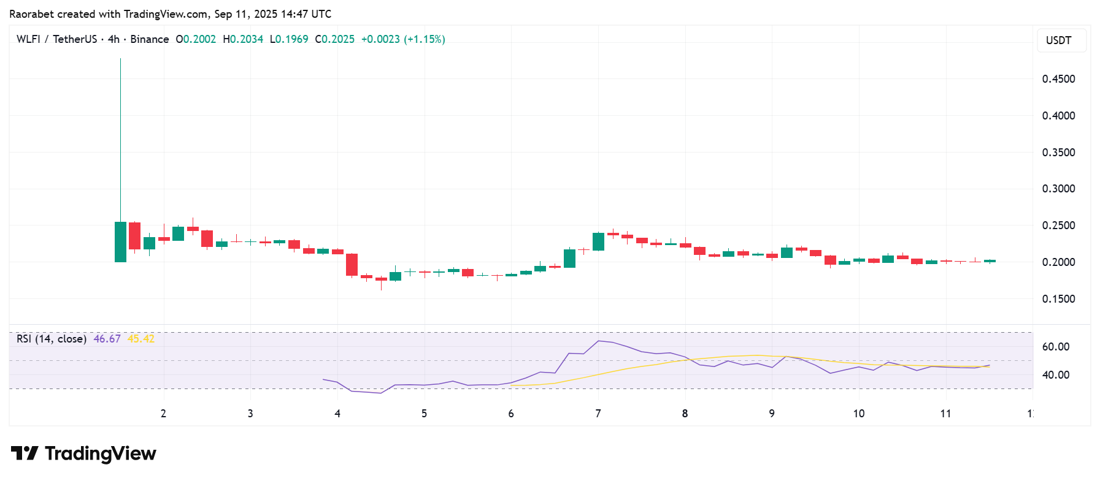
Task: Click the TradingView logo icon
Action: 25,453
